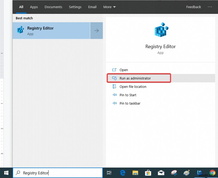Viewport: 218px width, 178px height.
Task: Open the ellipsis options menu near Feedback
Action: [210, 7]
